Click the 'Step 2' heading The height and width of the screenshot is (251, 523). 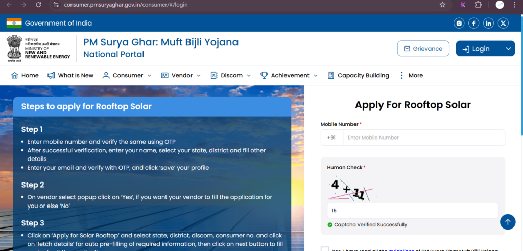[33, 185]
